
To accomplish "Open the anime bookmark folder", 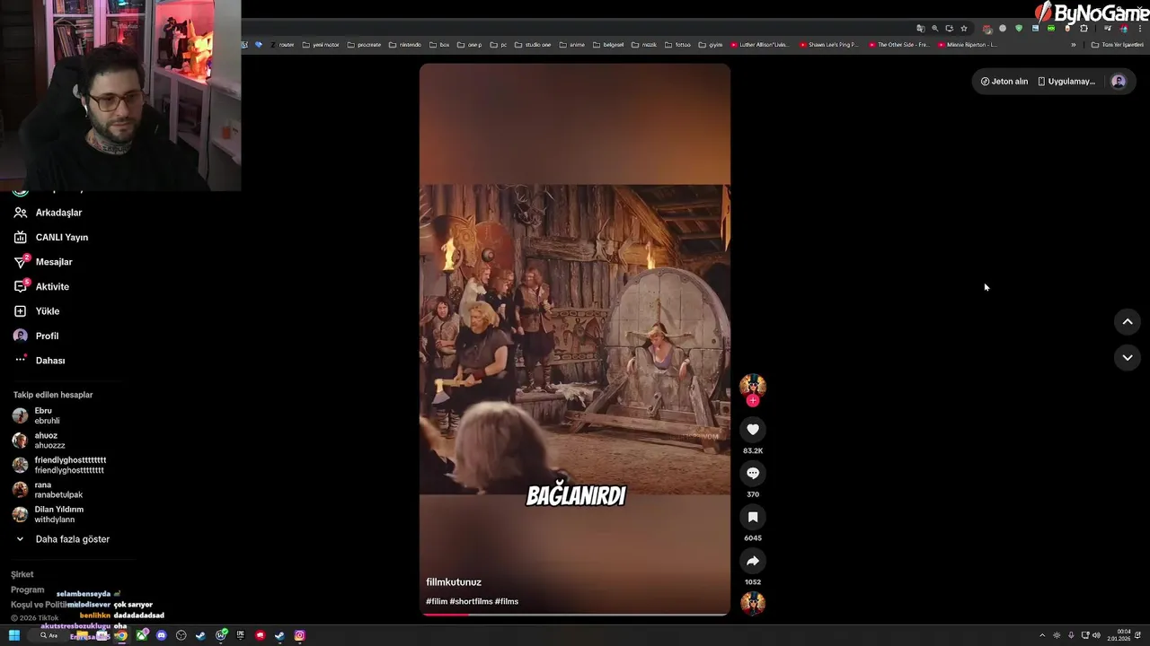I will [572, 45].
